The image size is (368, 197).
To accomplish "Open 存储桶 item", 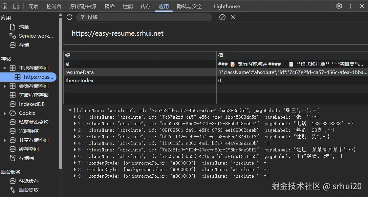I will point(26,158).
